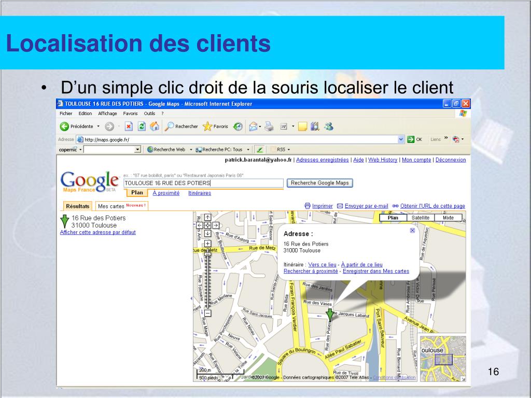Select the Résultats tab

tap(78, 206)
